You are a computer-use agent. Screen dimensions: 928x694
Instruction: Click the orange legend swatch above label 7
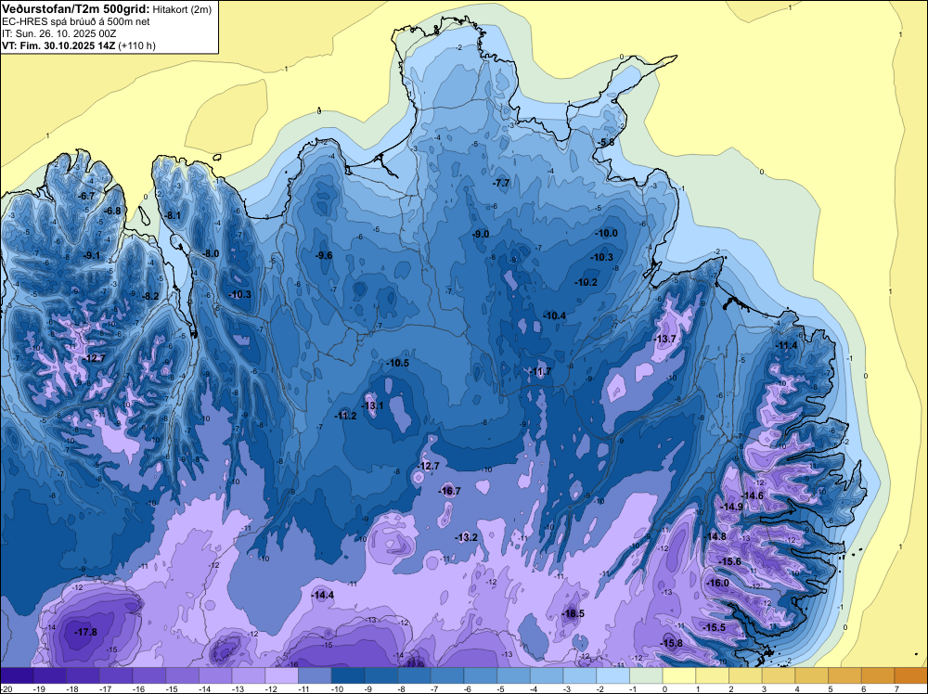click(910, 675)
